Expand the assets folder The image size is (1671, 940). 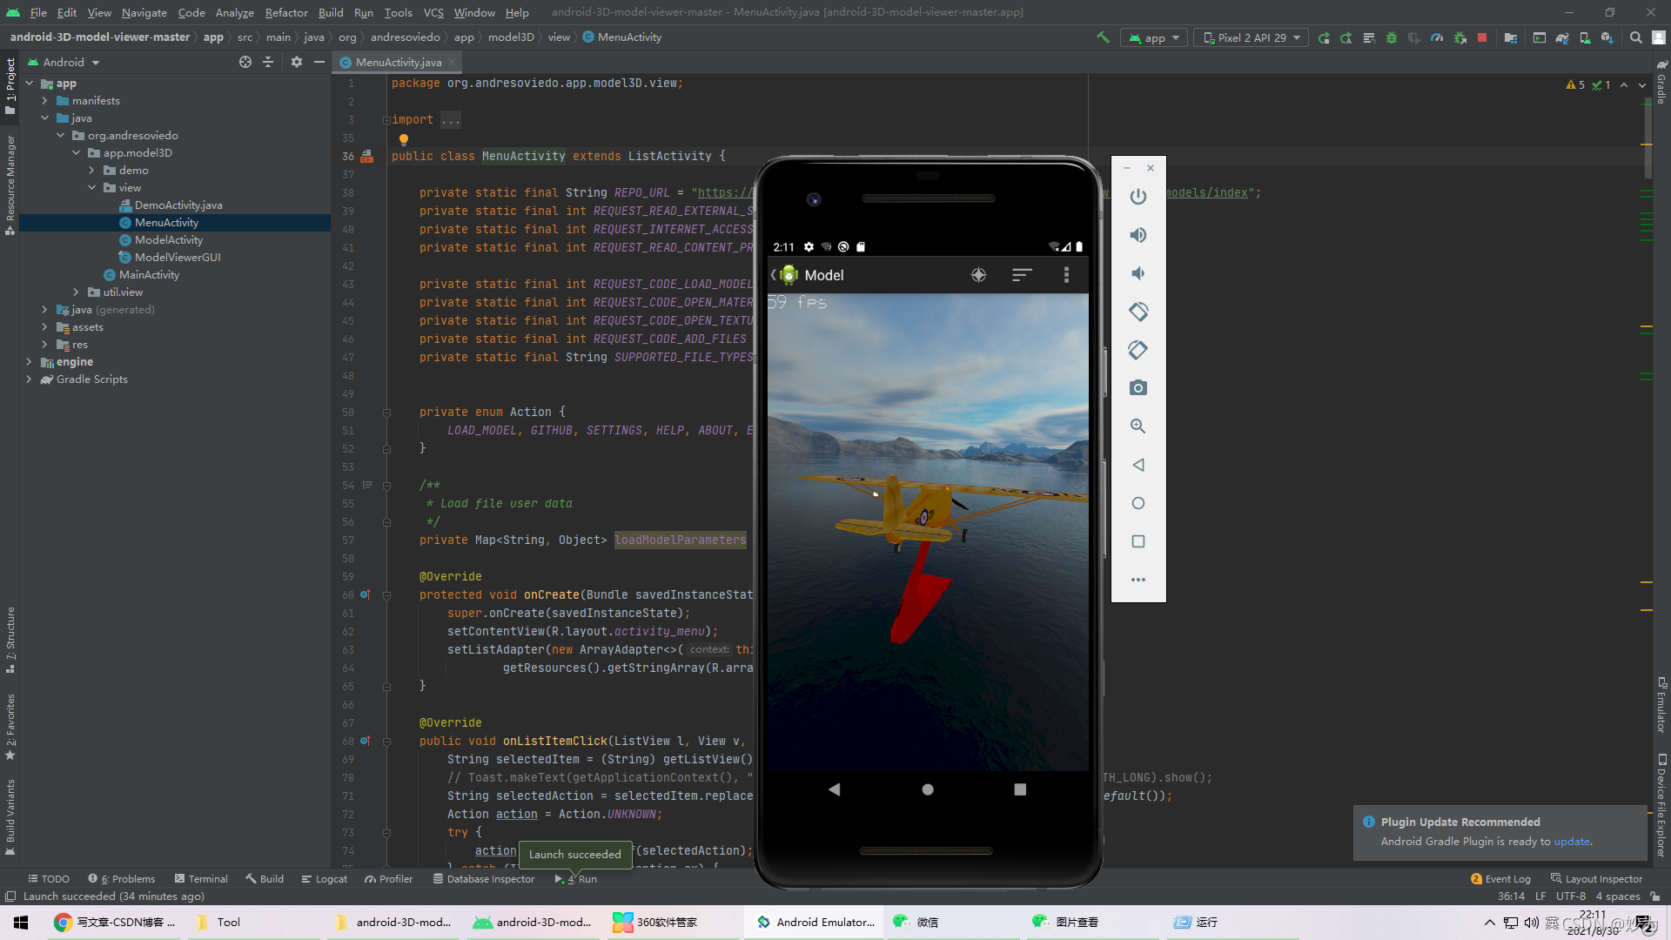[x=44, y=327]
